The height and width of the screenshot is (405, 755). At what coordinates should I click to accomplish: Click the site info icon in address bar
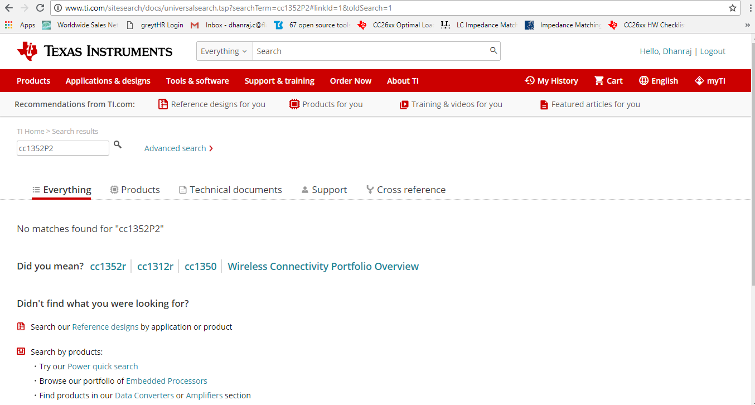point(58,8)
